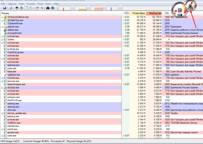The width and height of the screenshot is (203, 144).
Task: Open the Users menu
Action: point(48,4)
